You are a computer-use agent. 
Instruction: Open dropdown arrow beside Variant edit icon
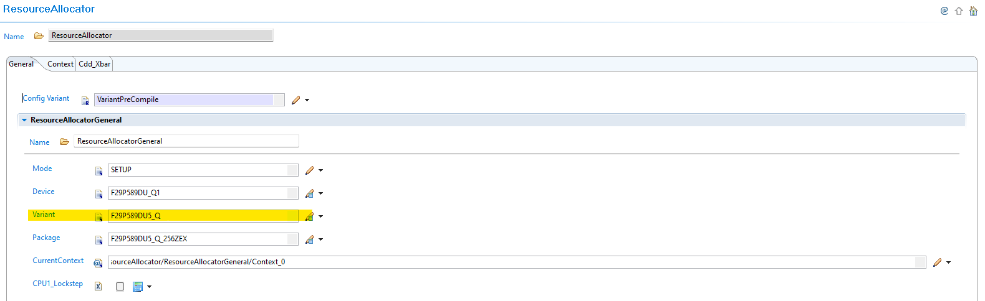(321, 216)
